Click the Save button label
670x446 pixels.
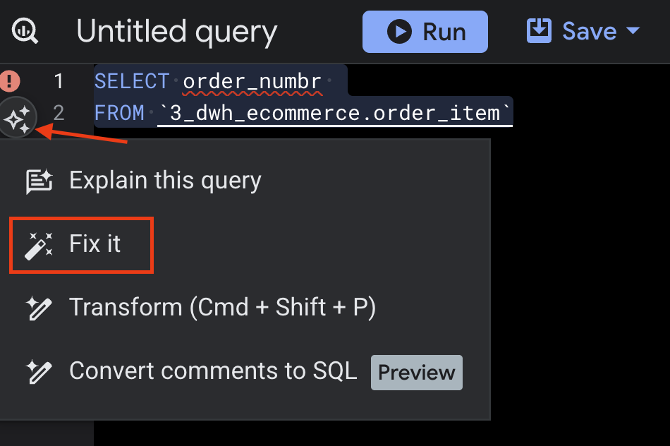(x=589, y=31)
